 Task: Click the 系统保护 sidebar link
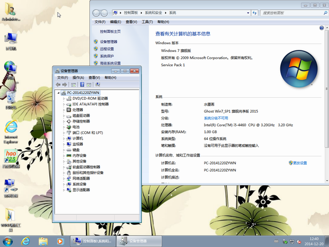pyautogui.click(x=107, y=56)
